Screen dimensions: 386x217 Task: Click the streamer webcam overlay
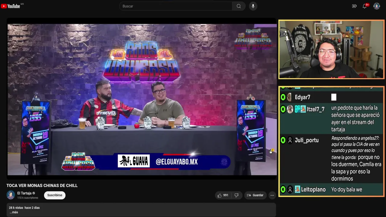point(331,49)
